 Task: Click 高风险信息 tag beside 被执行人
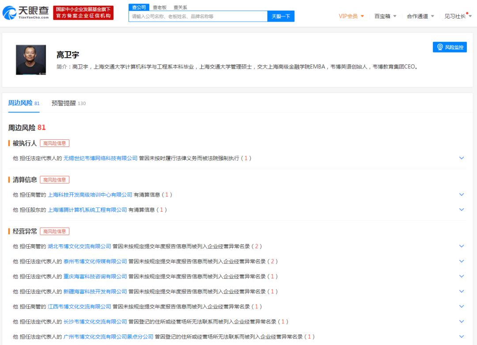click(x=54, y=143)
